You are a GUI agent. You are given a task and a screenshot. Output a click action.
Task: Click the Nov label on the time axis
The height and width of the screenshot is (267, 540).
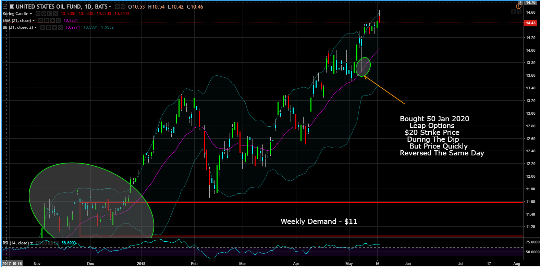[37, 264]
